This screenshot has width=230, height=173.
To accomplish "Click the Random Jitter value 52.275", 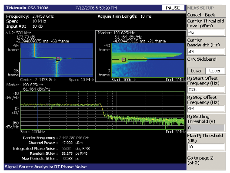I will pos(67,153).
